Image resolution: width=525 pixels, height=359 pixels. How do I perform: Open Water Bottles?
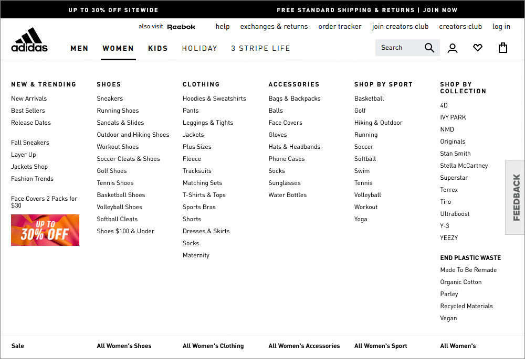(288, 195)
